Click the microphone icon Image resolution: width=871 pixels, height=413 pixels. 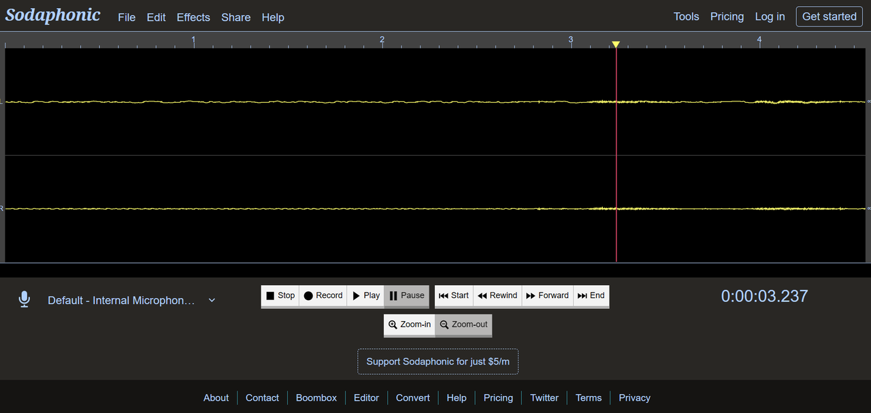coord(24,299)
